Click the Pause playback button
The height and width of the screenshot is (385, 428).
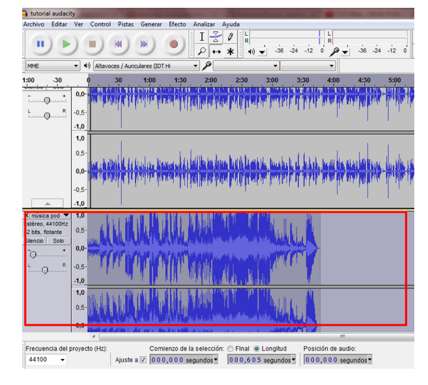[40, 44]
